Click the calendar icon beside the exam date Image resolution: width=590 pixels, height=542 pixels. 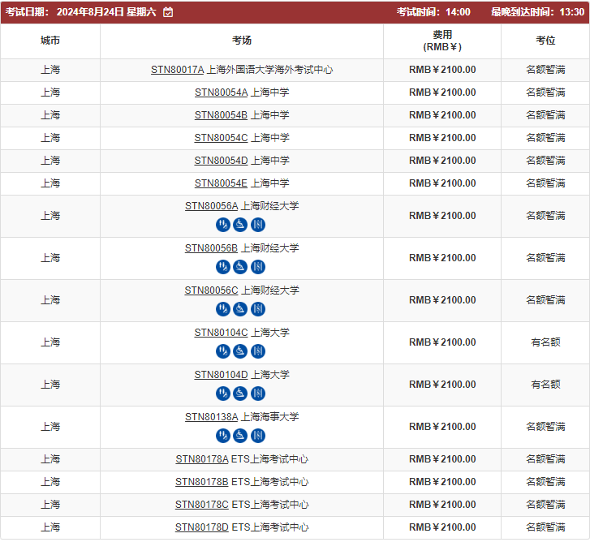coord(168,12)
